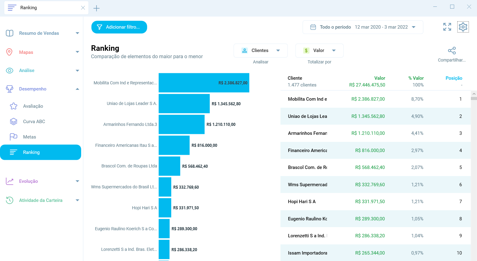This screenshot has height=261, width=477.
Task: Click the Cliente column header
Action: pos(295,78)
